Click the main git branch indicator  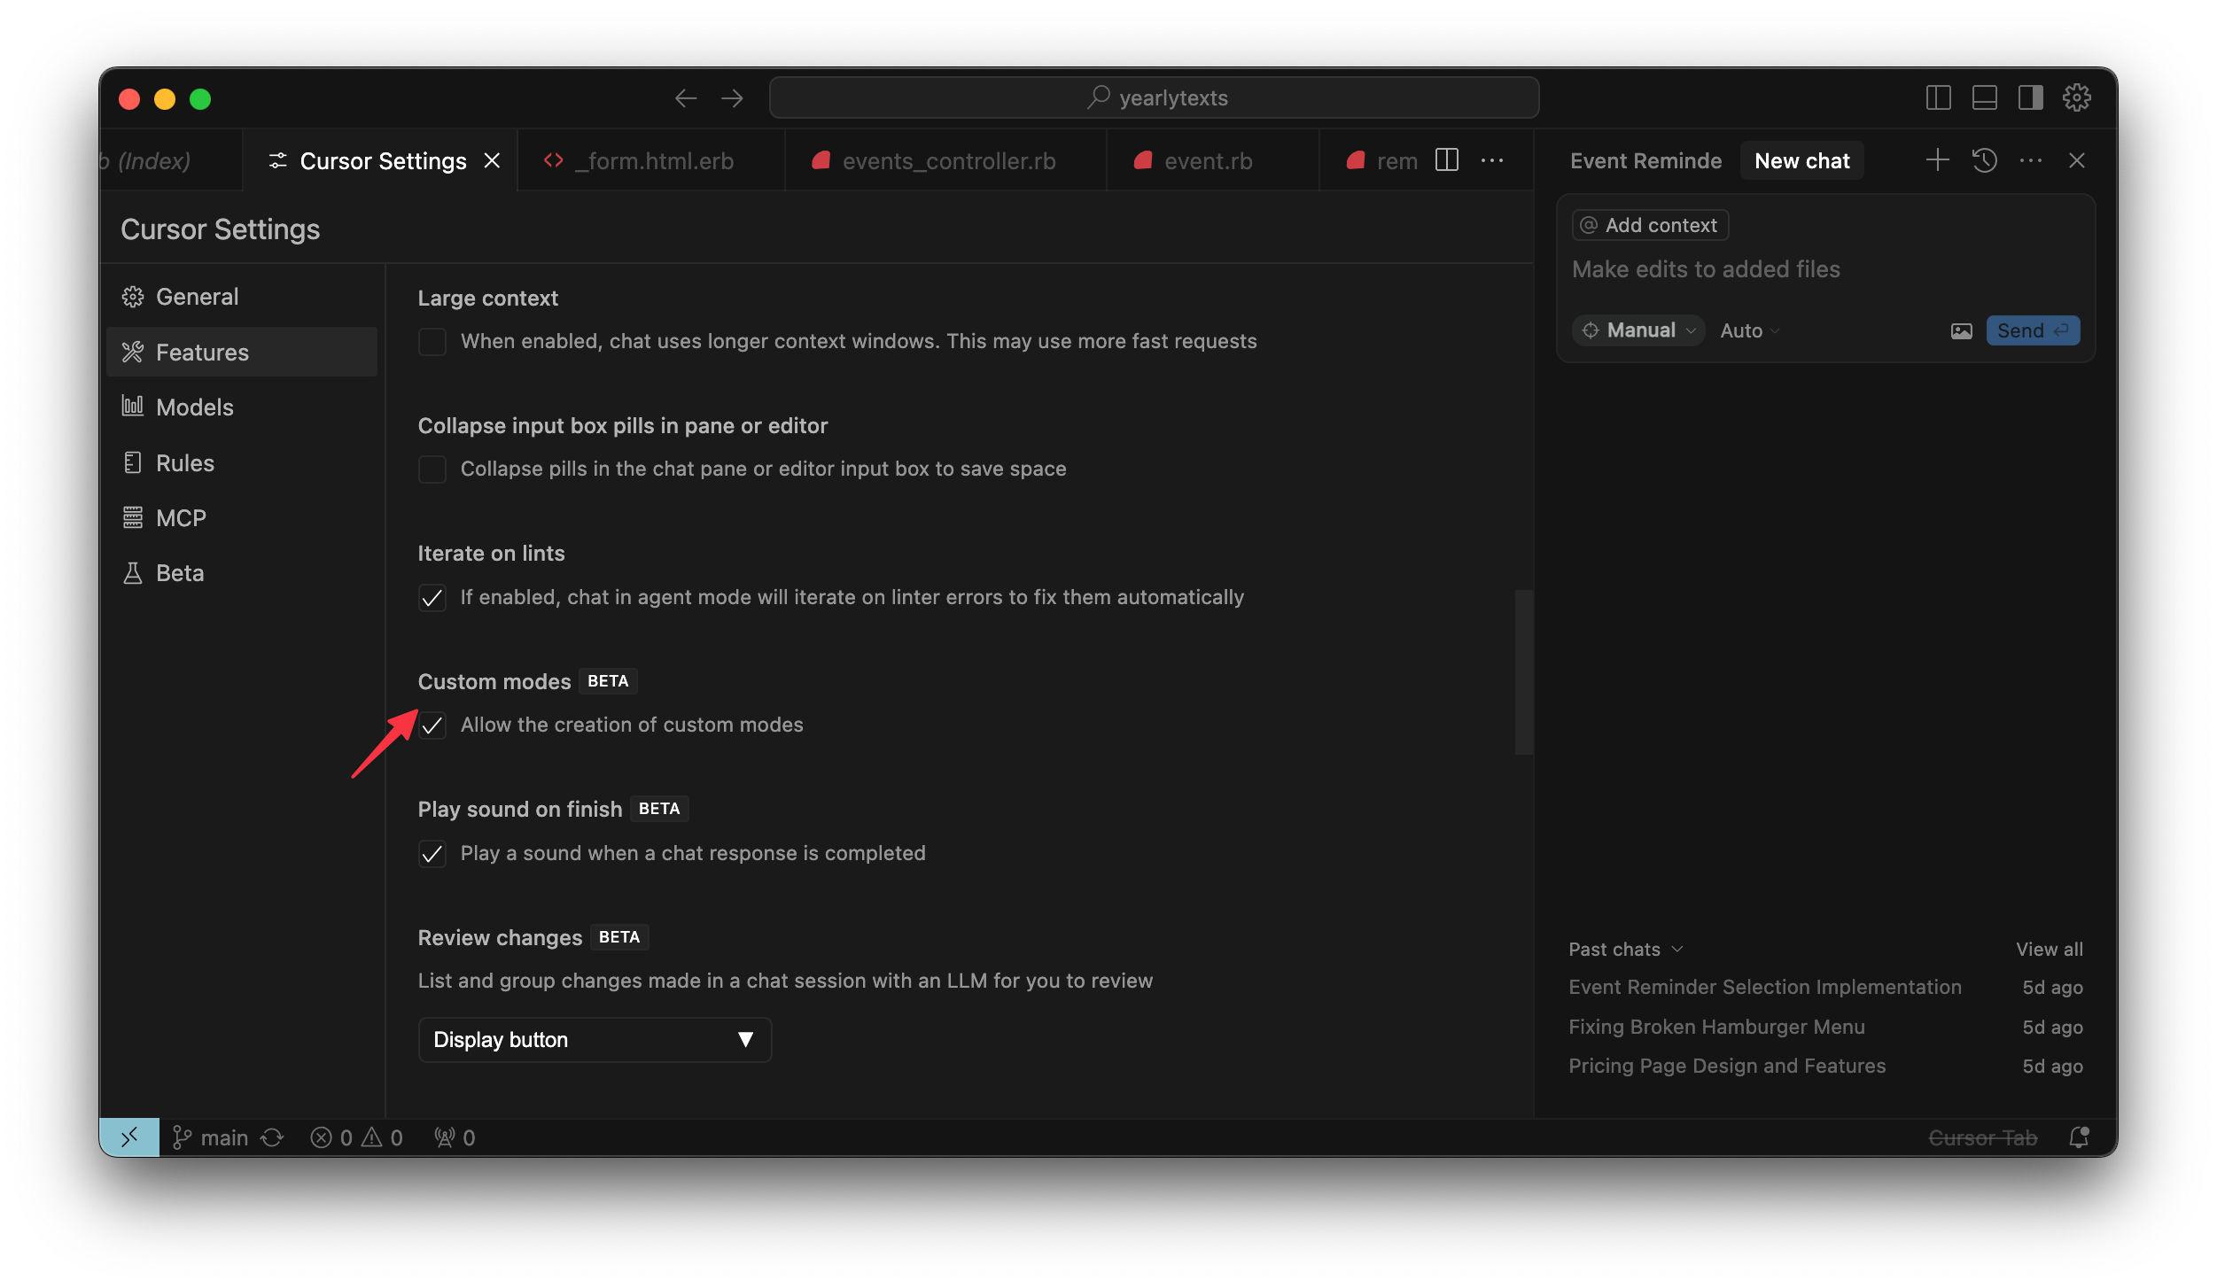pyautogui.click(x=209, y=1137)
